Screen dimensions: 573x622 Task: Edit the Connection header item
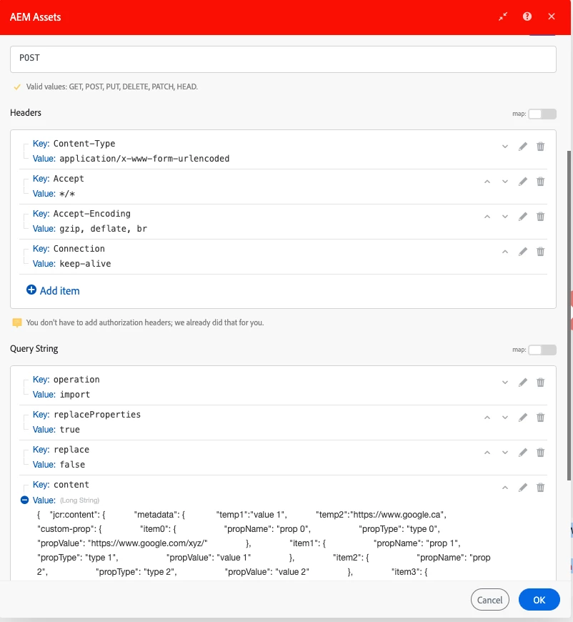(523, 252)
